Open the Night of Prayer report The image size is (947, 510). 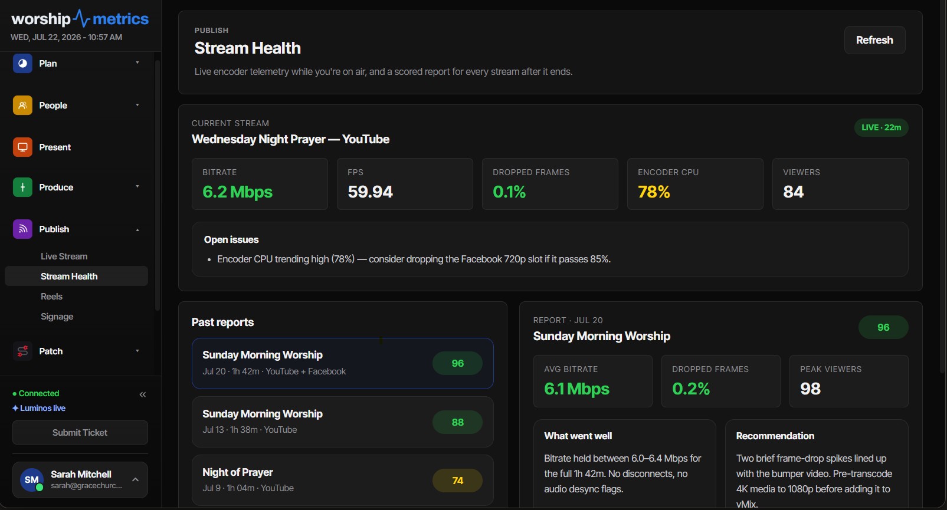click(x=343, y=480)
